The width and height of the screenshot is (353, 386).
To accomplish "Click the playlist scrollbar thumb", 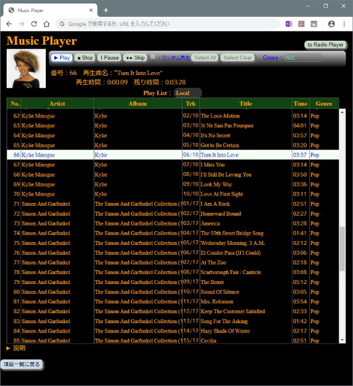I will point(342,249).
